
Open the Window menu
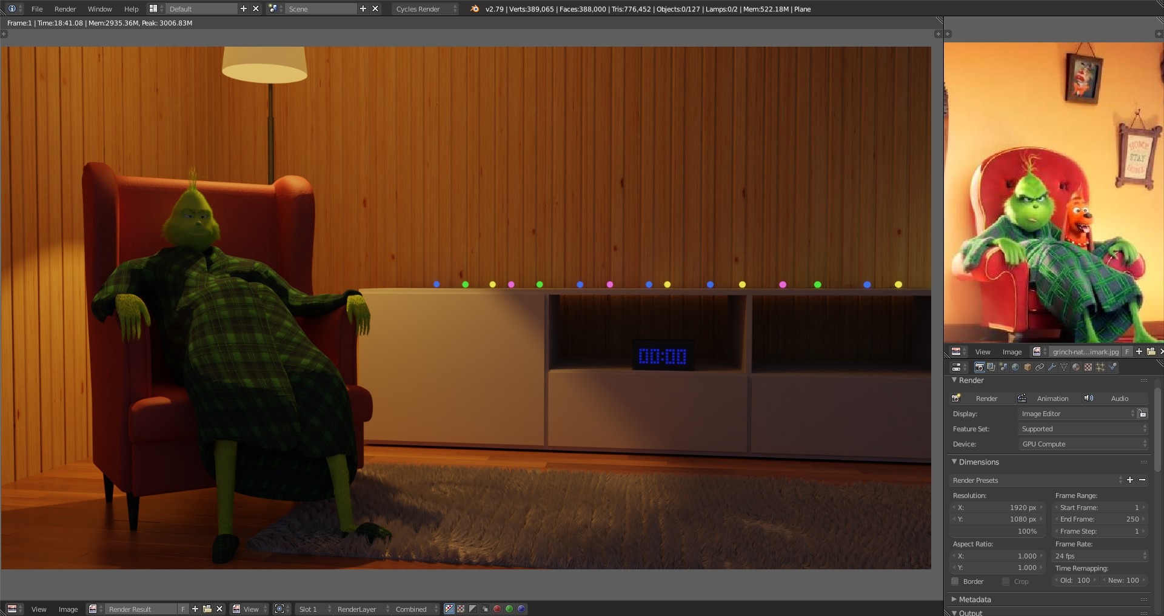tap(99, 8)
